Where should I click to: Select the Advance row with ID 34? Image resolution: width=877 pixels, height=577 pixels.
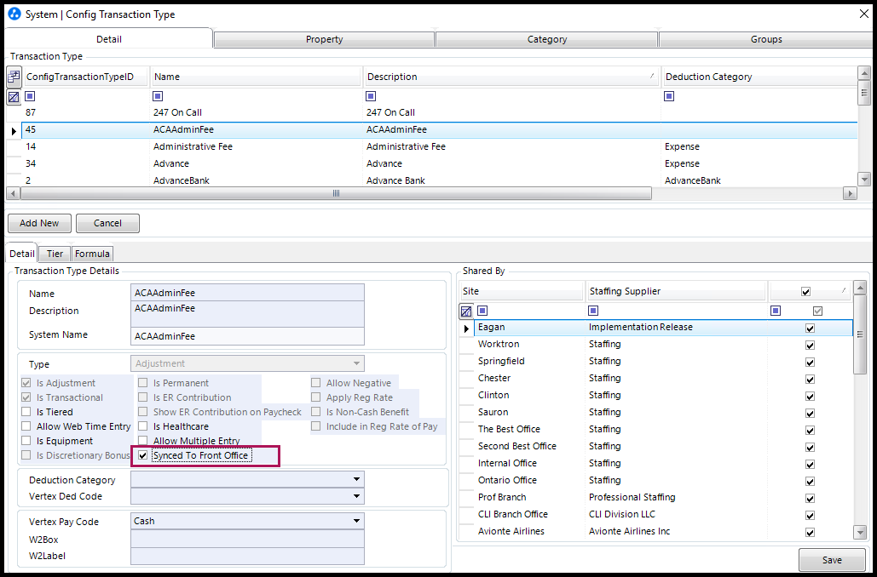tap(439, 163)
